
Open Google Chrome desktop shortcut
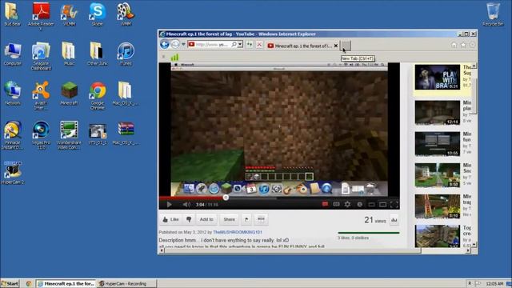coord(98,95)
